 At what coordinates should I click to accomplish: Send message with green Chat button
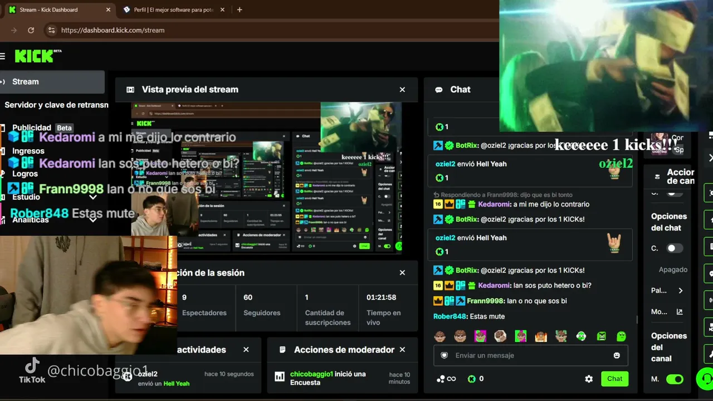pyautogui.click(x=615, y=379)
